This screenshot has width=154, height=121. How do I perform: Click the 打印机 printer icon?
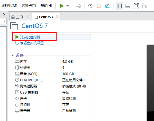pyautogui.click(x=17, y=104)
